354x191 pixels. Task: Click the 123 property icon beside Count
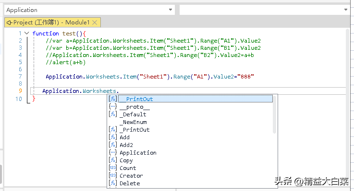click(x=113, y=168)
